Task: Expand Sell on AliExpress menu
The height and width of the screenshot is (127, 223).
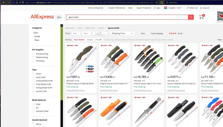Action: point(96,8)
